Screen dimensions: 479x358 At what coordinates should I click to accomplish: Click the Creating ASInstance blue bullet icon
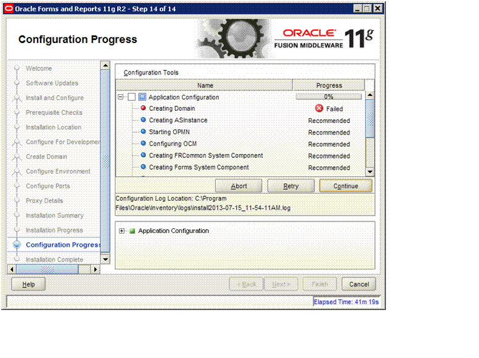click(143, 121)
